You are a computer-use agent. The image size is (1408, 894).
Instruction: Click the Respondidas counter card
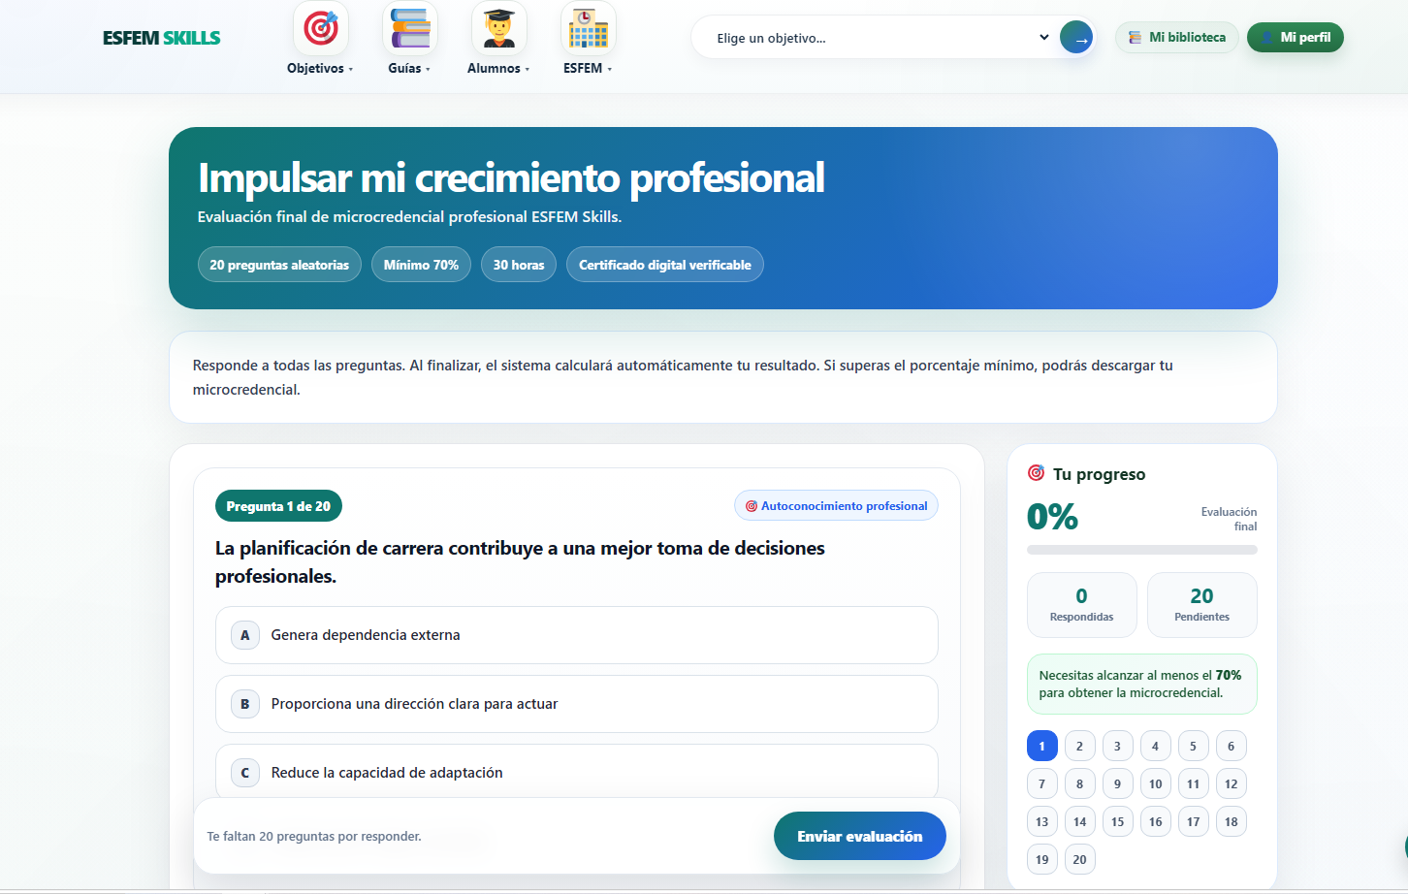coord(1082,605)
